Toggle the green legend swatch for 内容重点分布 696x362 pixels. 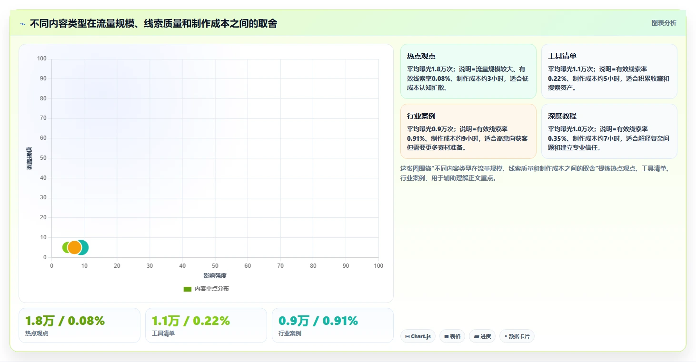(188, 289)
